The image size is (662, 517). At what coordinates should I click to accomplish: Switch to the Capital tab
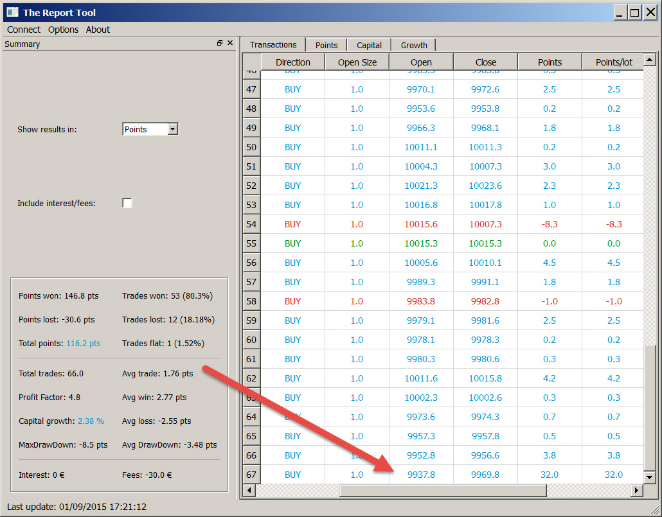(x=369, y=45)
